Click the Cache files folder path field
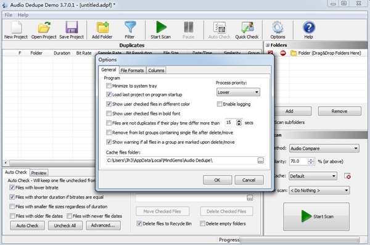The image size is (370, 245). 182,160
